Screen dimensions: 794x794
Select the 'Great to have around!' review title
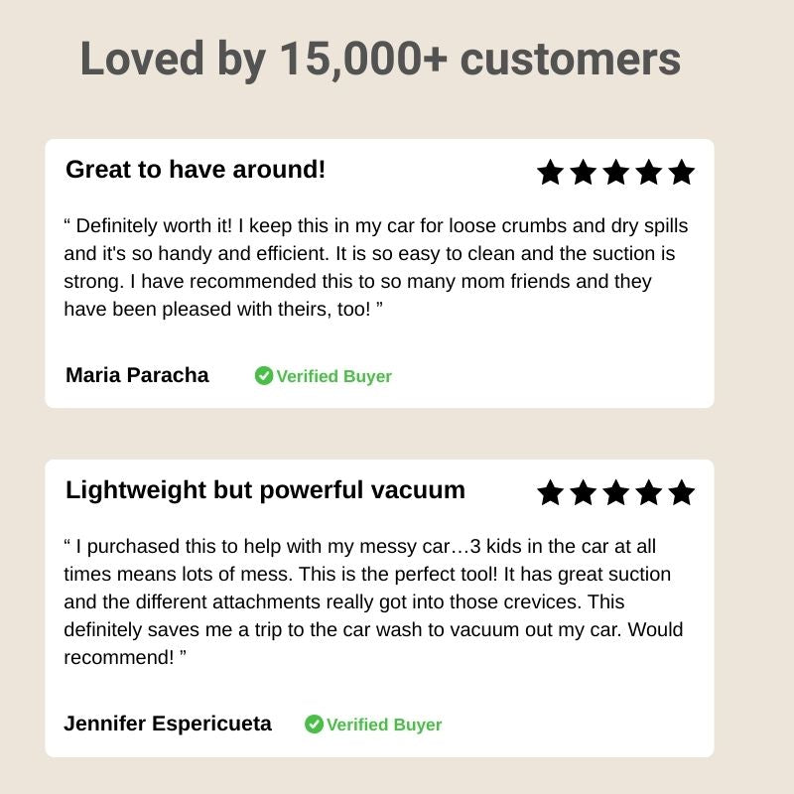click(x=196, y=169)
